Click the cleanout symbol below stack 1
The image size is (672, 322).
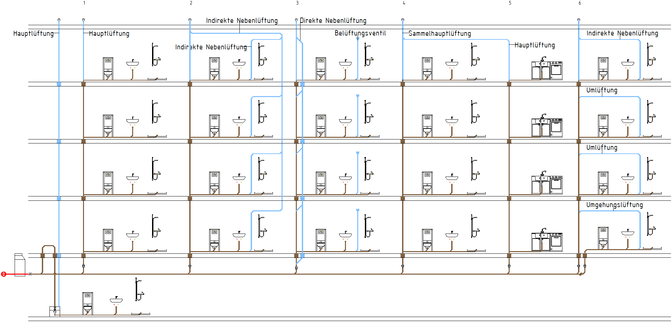tap(83, 266)
